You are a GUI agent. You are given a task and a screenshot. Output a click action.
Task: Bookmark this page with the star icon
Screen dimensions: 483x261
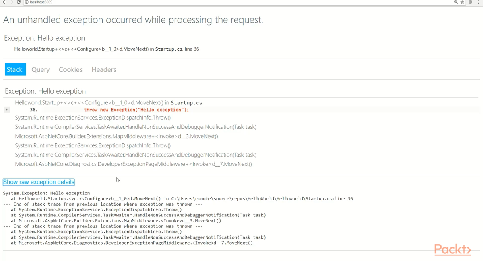[462, 2]
